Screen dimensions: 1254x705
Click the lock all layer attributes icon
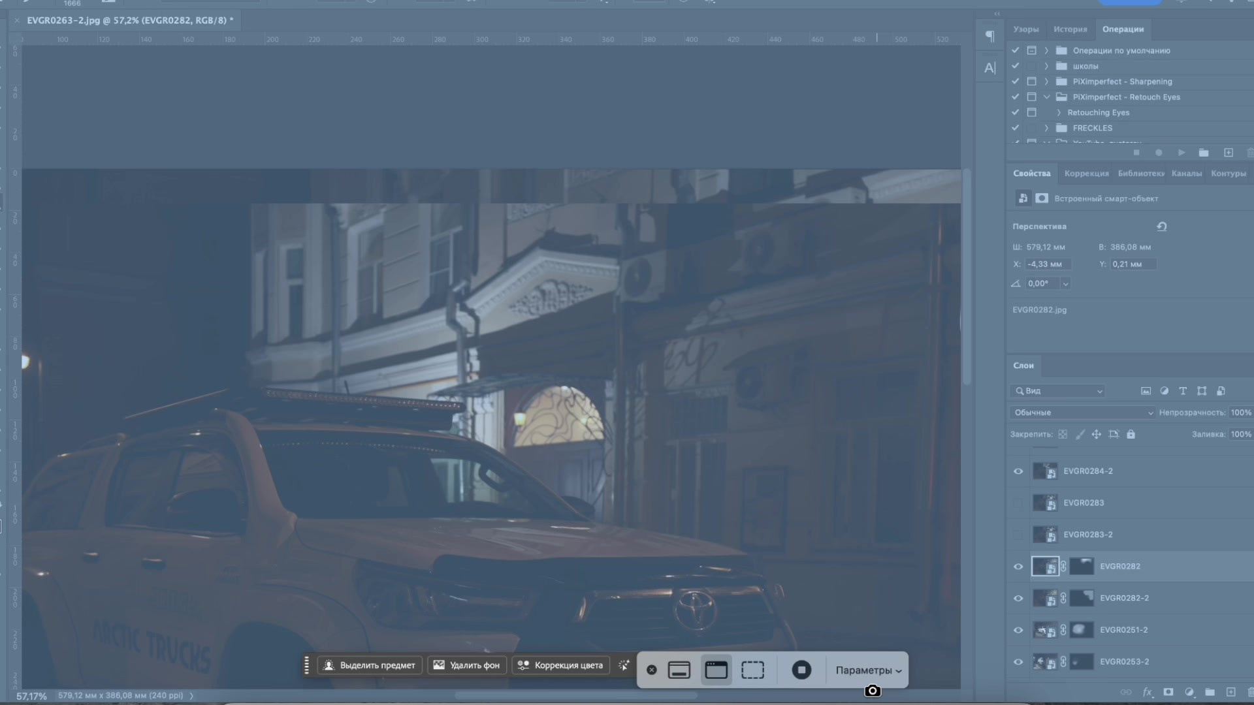point(1131,434)
